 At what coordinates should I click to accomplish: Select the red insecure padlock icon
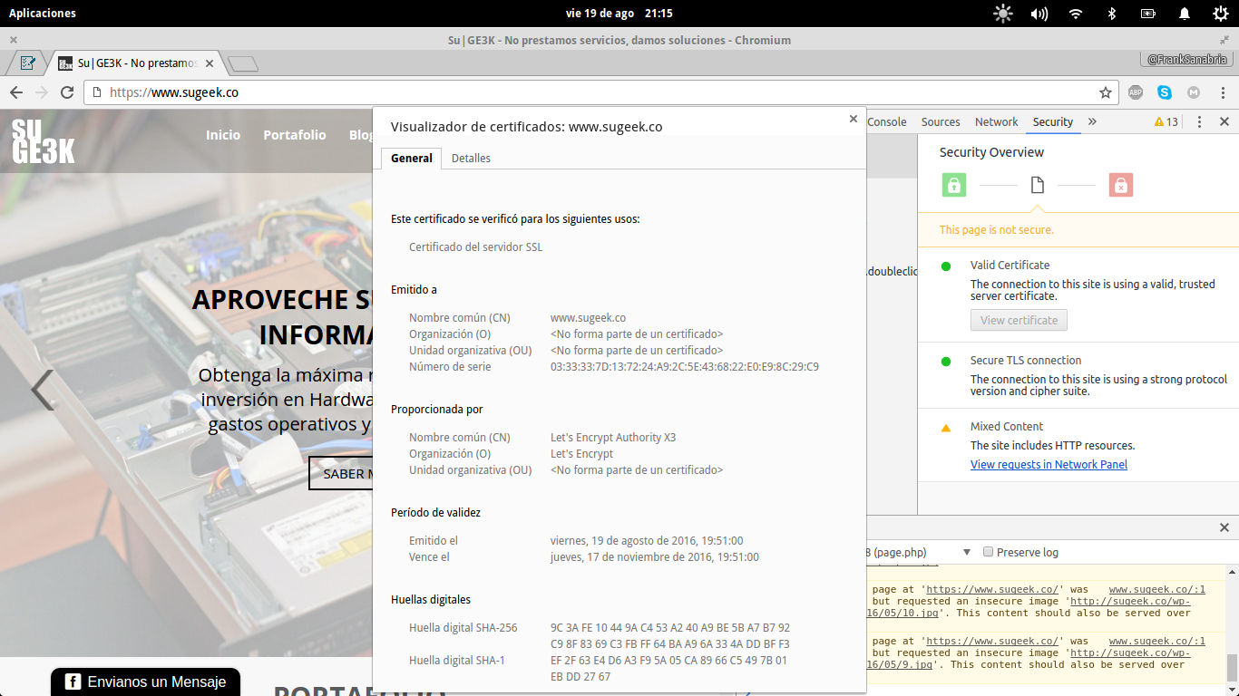pos(1121,186)
